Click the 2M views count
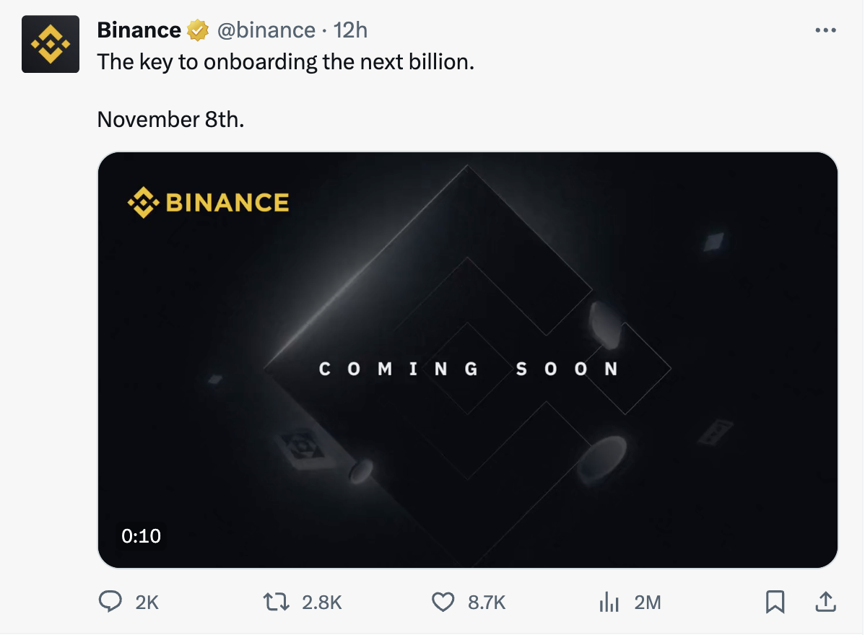 [648, 603]
